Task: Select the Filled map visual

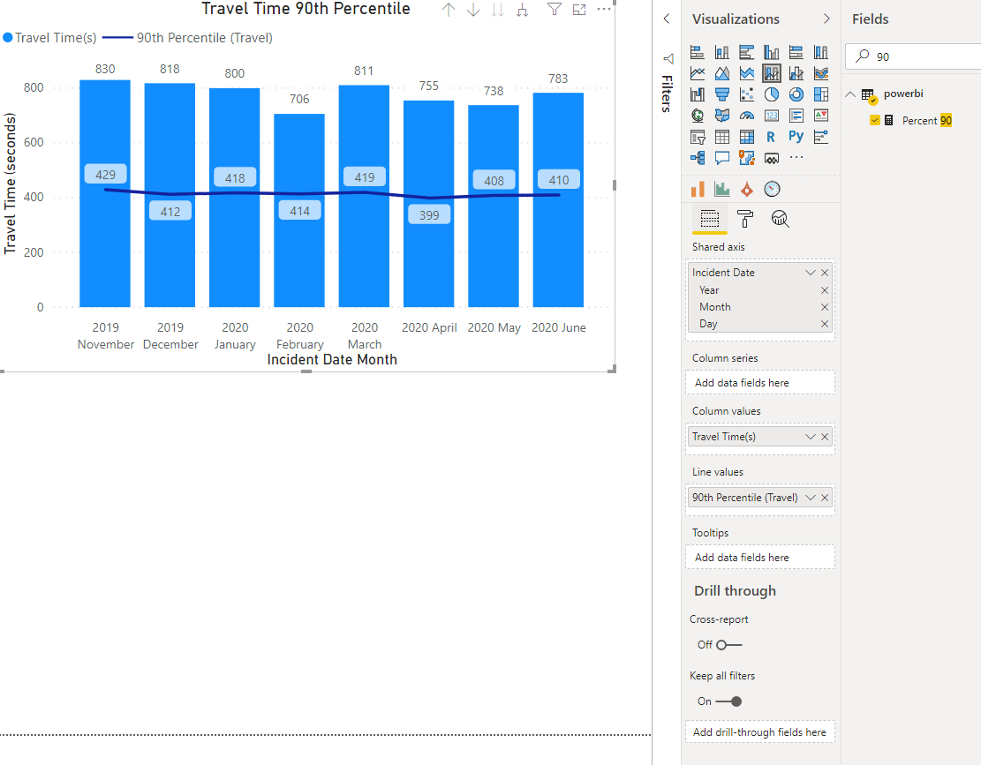Action: (722, 116)
